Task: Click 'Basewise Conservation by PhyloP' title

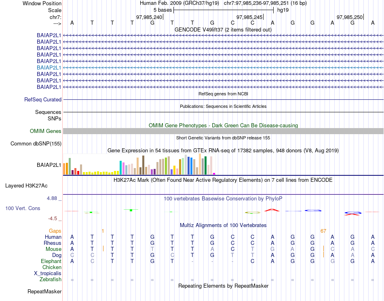Action: pyautogui.click(x=223, y=198)
